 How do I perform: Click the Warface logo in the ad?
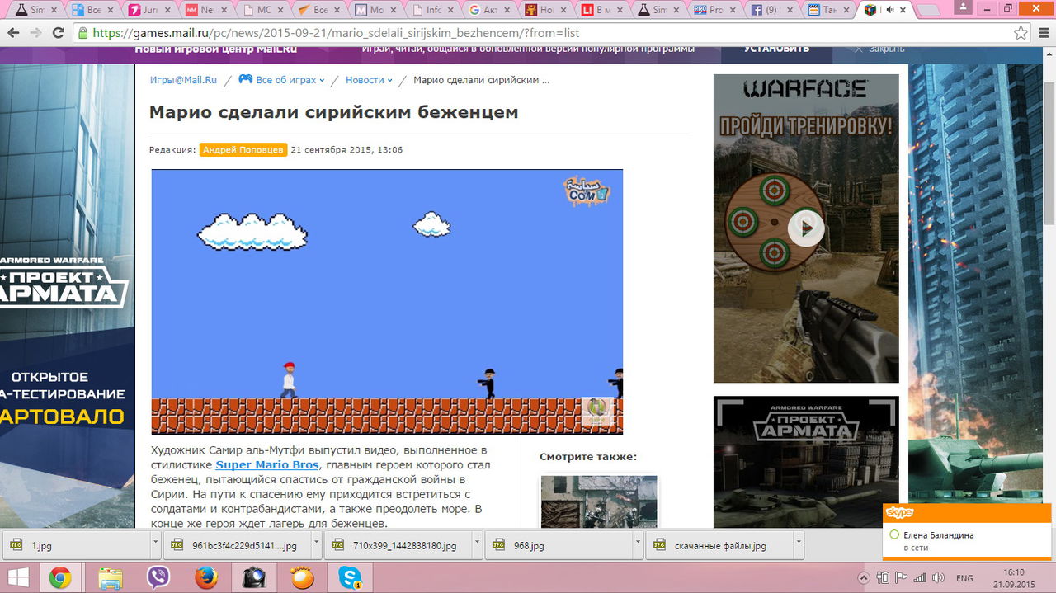tap(805, 89)
